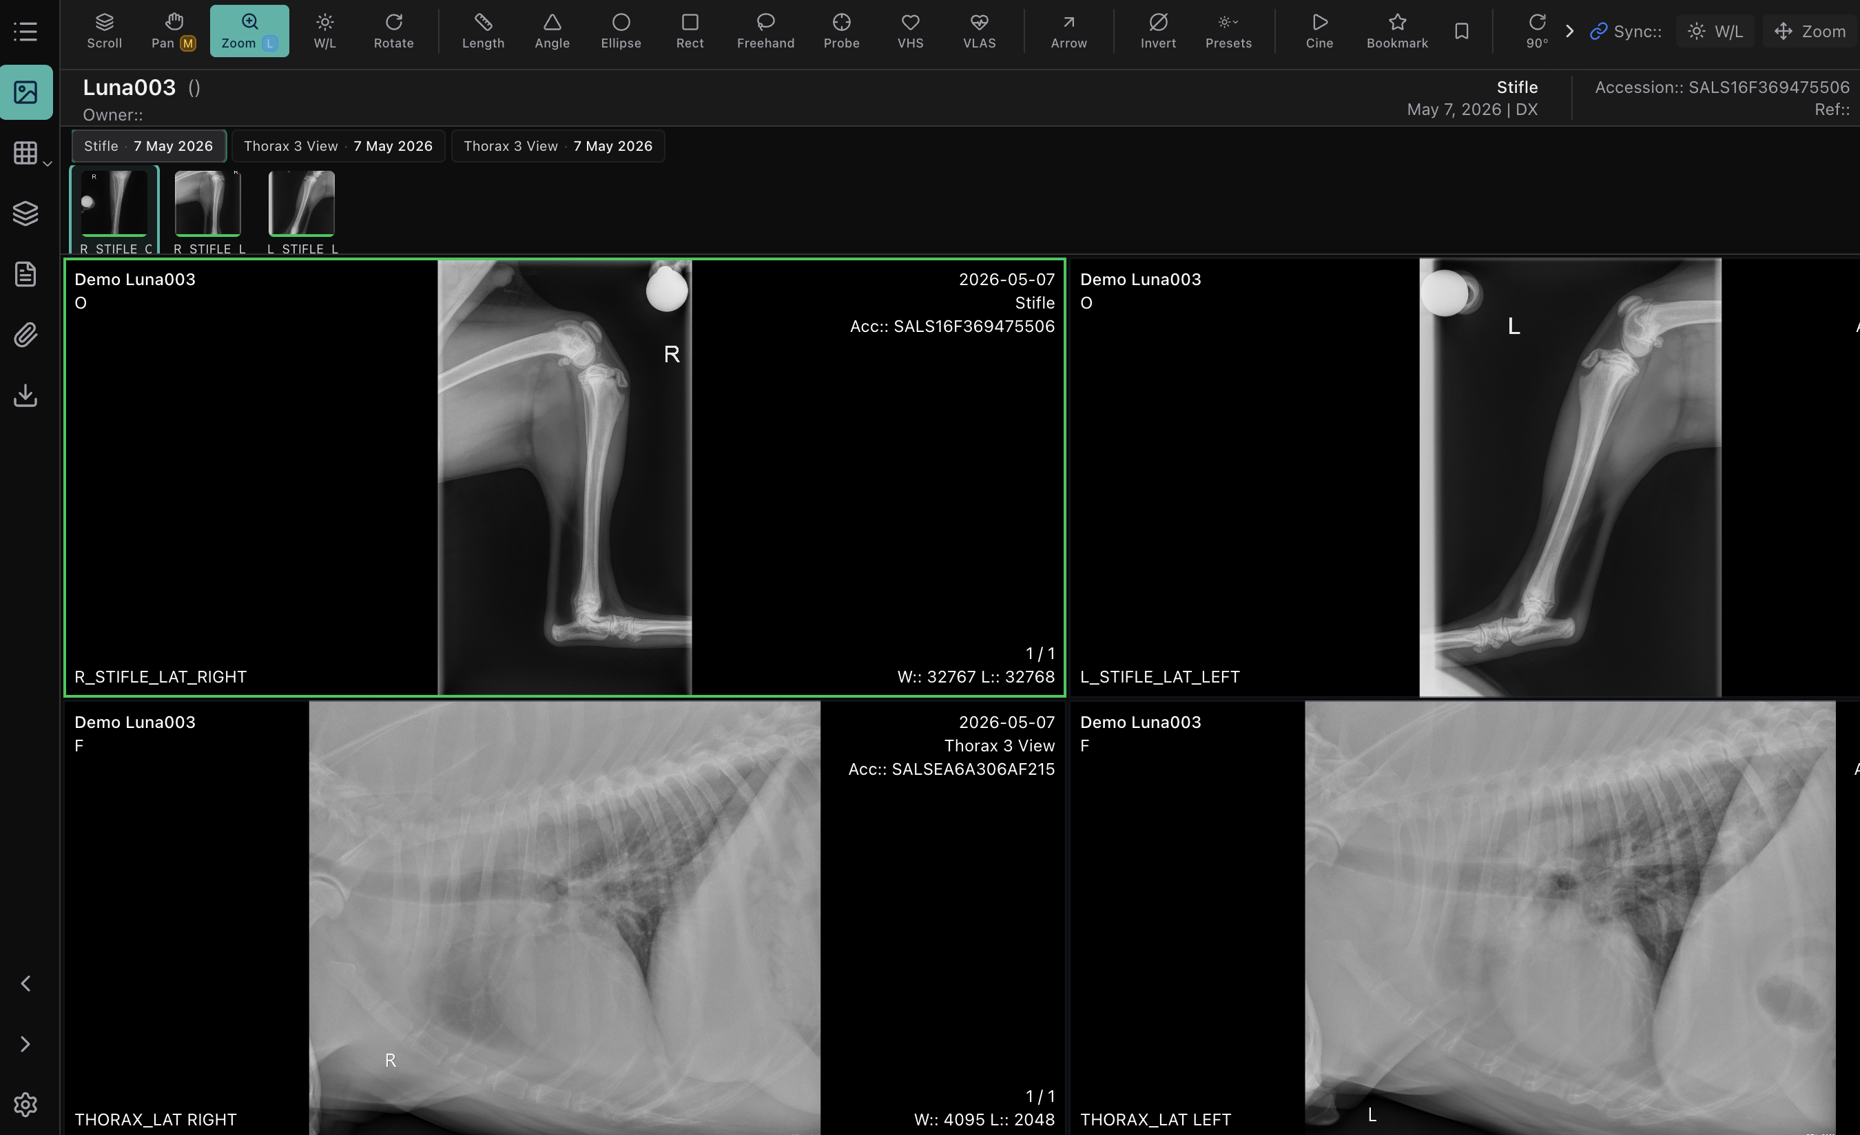Switch to the second Thorax 3 View tab
Viewport: 1860px width, 1135px height.
click(558, 145)
